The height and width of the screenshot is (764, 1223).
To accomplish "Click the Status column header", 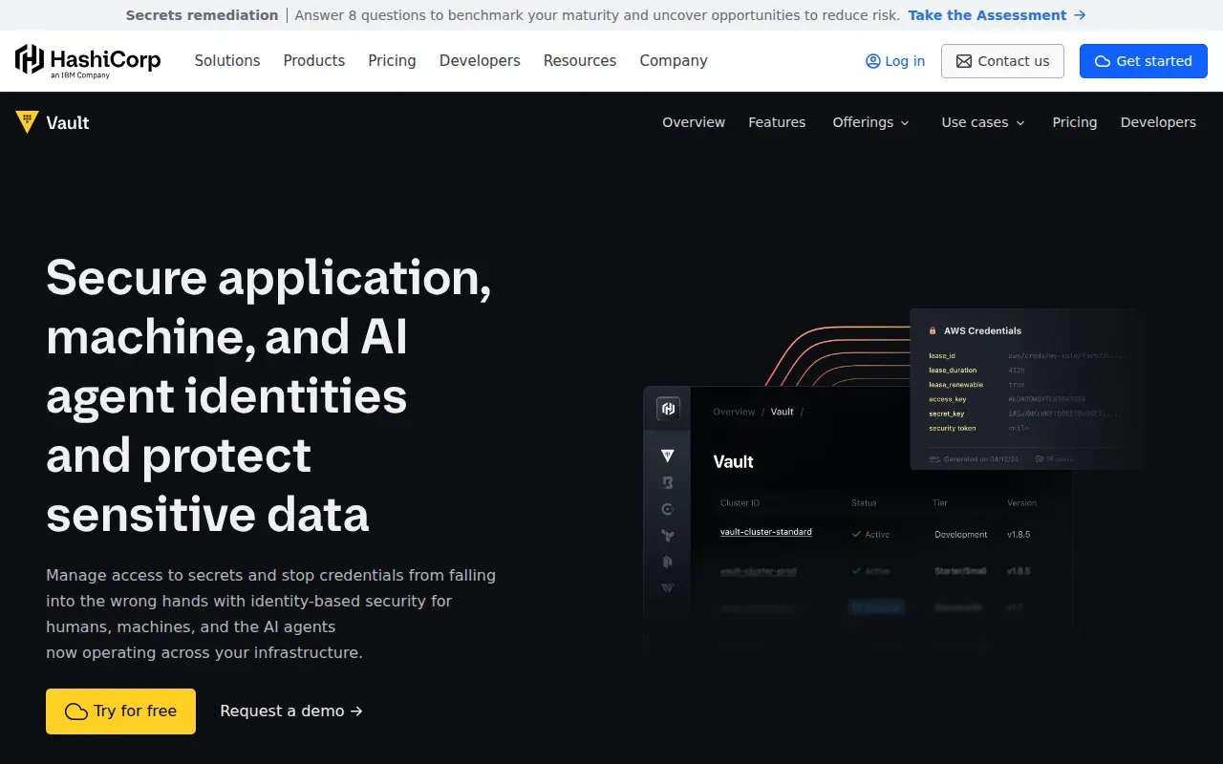I will (864, 502).
